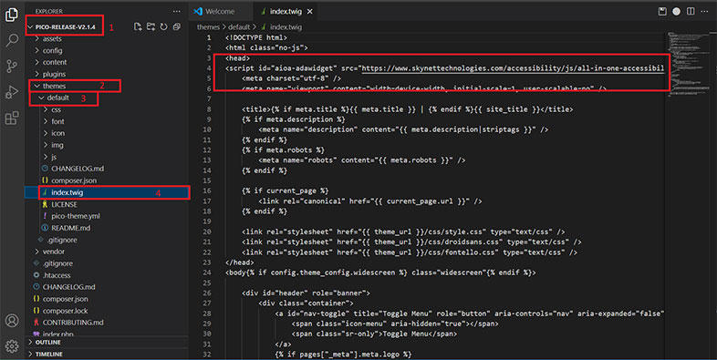
Task: Click the minimap code overview
Action: 688,64
